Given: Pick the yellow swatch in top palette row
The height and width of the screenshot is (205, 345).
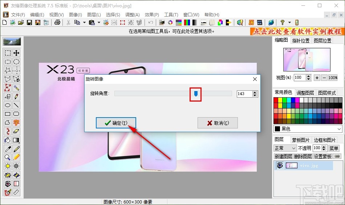Looking at the screenshot, I should coord(280,100).
